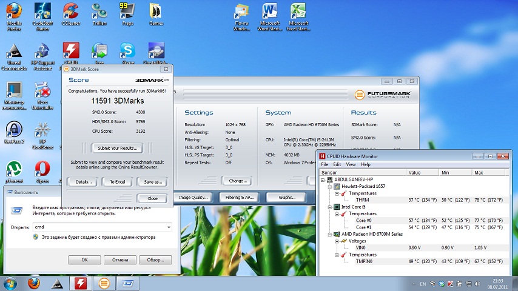Open the HP CoolSense desktop icon

[x=42, y=135]
